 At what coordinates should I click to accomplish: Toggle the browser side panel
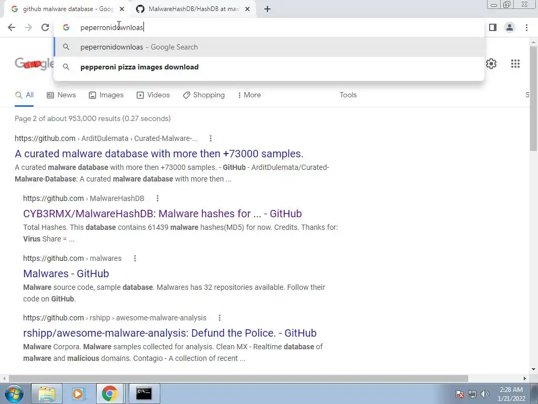[x=493, y=27]
